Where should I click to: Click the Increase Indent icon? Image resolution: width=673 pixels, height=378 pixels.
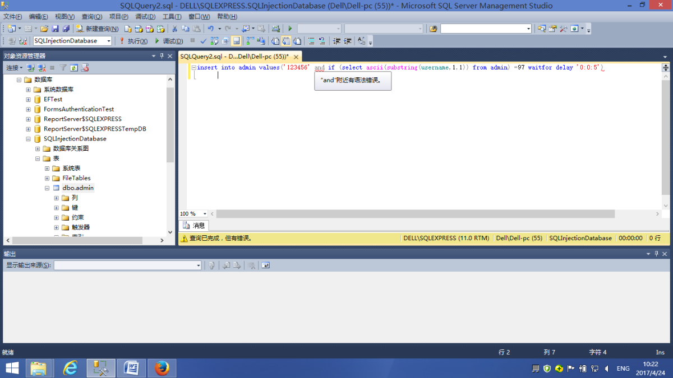(x=348, y=41)
